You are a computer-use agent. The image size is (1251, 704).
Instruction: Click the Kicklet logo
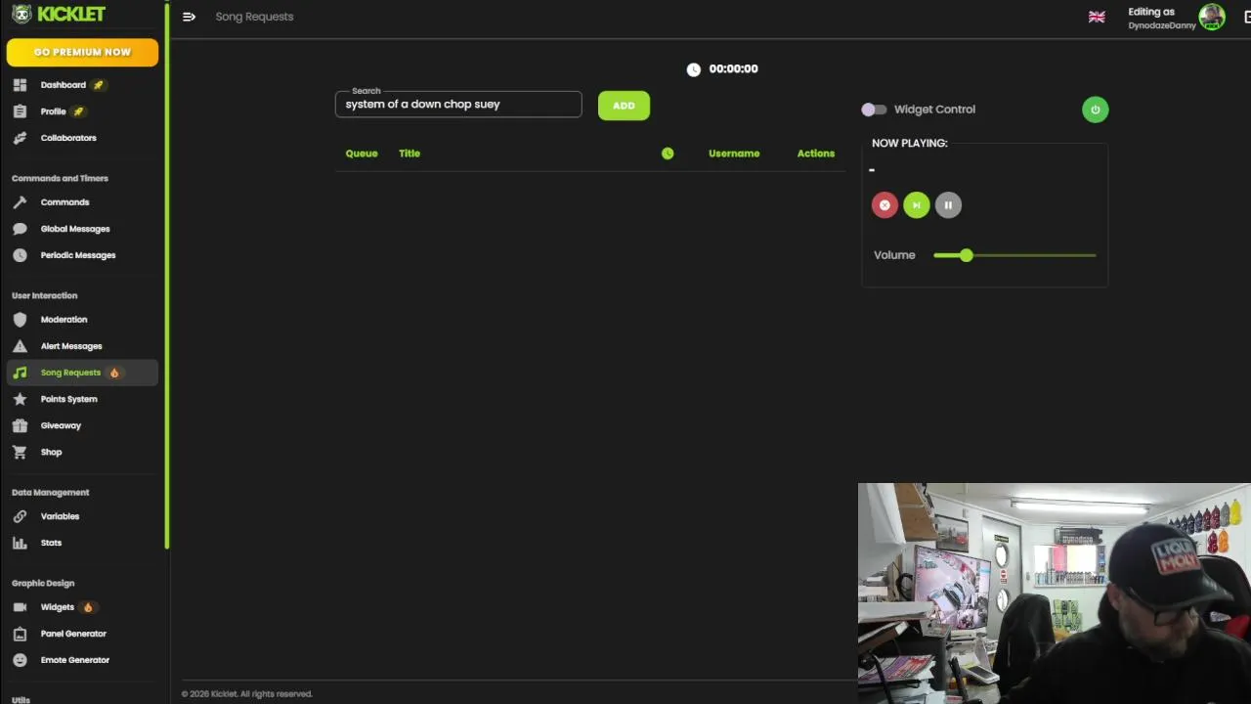pyautogui.click(x=58, y=14)
